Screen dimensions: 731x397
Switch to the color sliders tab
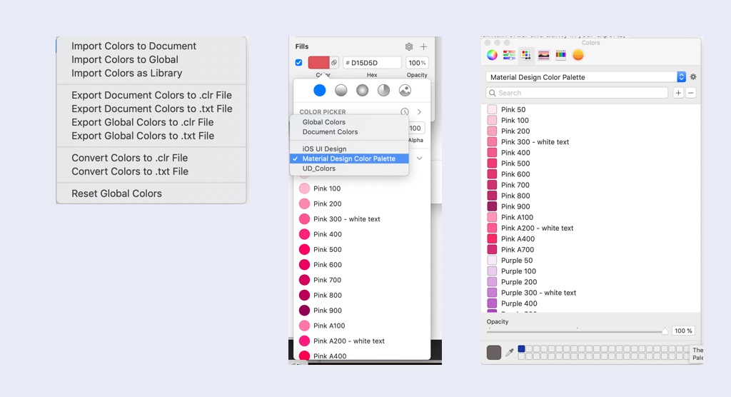point(509,55)
